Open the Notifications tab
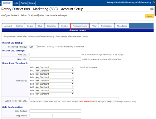Screen dimensions: 156x119 (x=107, y=26)
